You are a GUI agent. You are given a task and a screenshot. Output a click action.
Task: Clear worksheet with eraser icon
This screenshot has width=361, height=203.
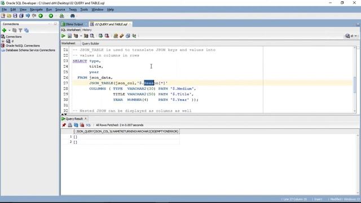[122, 36]
